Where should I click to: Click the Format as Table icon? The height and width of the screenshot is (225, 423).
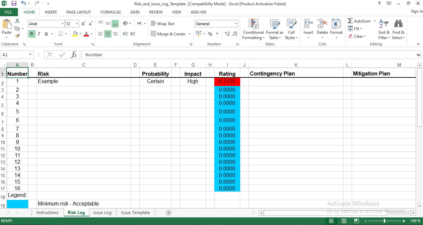275,29
